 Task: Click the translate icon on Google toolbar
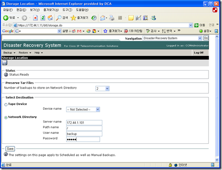point(164,31)
